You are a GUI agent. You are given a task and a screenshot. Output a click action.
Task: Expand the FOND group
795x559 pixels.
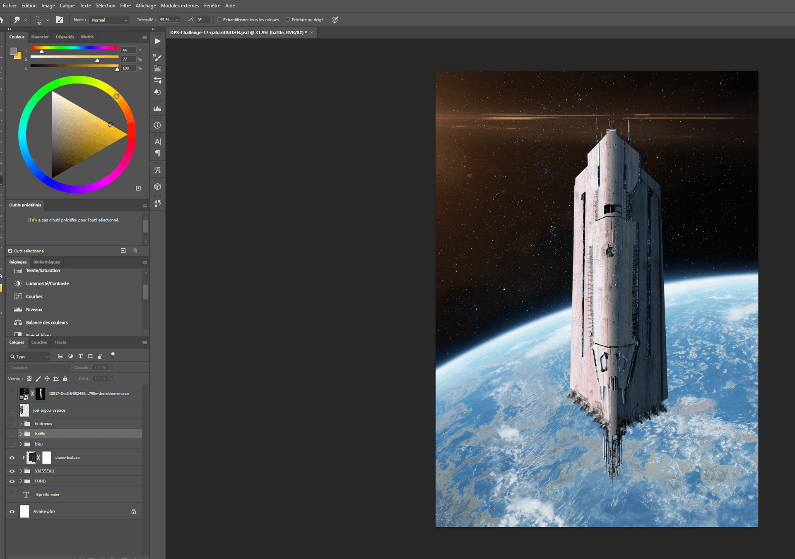click(x=21, y=481)
